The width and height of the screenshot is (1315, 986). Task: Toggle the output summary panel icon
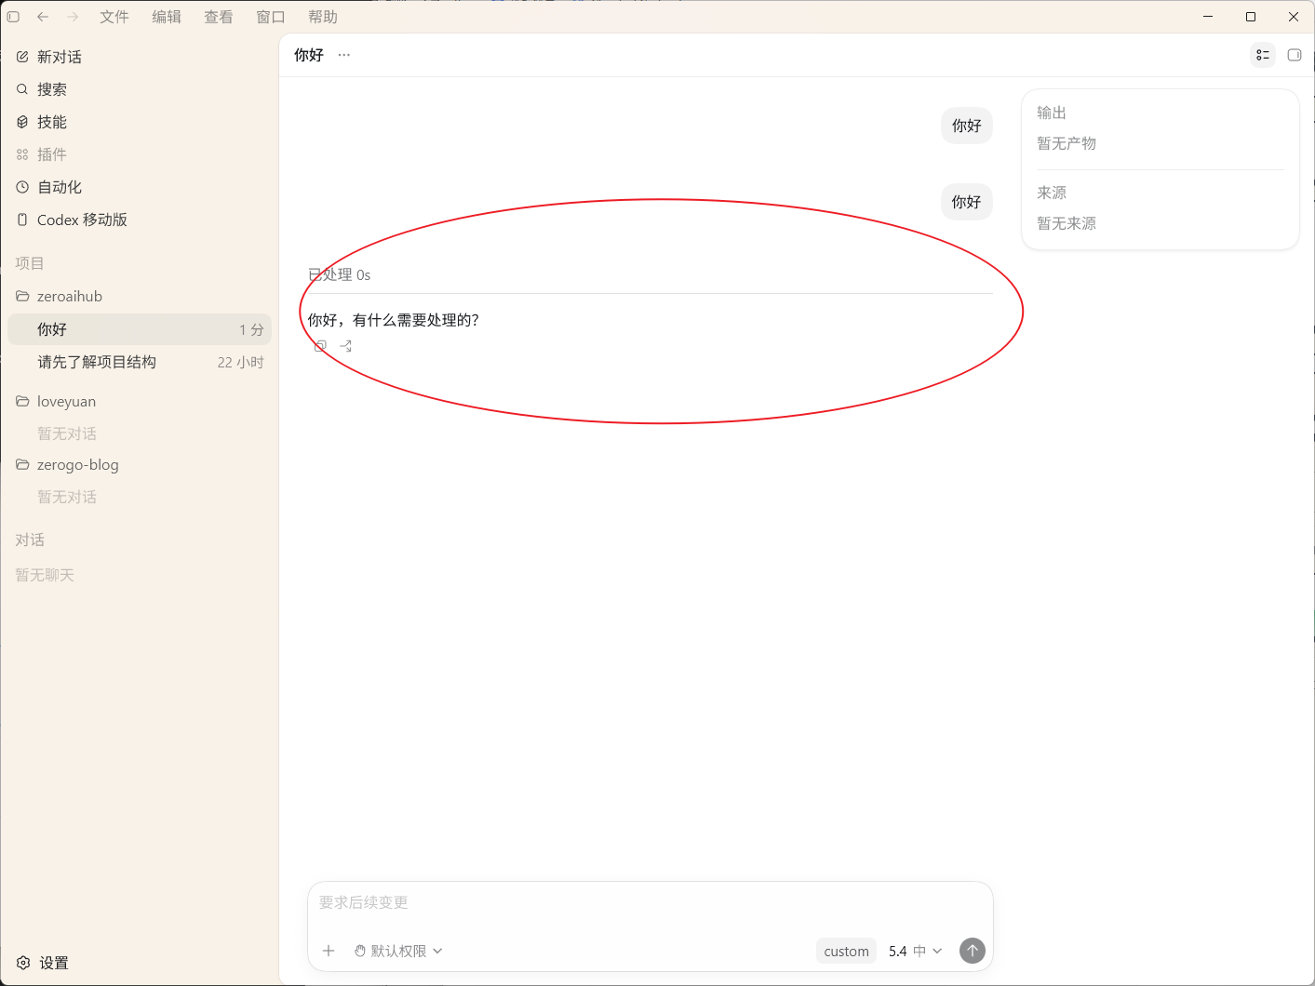[1262, 55]
